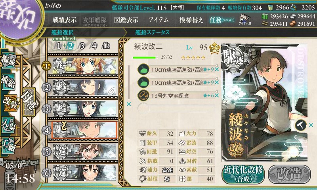The height and width of the screenshot is (190, 317).
Task: Open the 入渠 docking sidebar icon
Action: [x=8, y=125]
